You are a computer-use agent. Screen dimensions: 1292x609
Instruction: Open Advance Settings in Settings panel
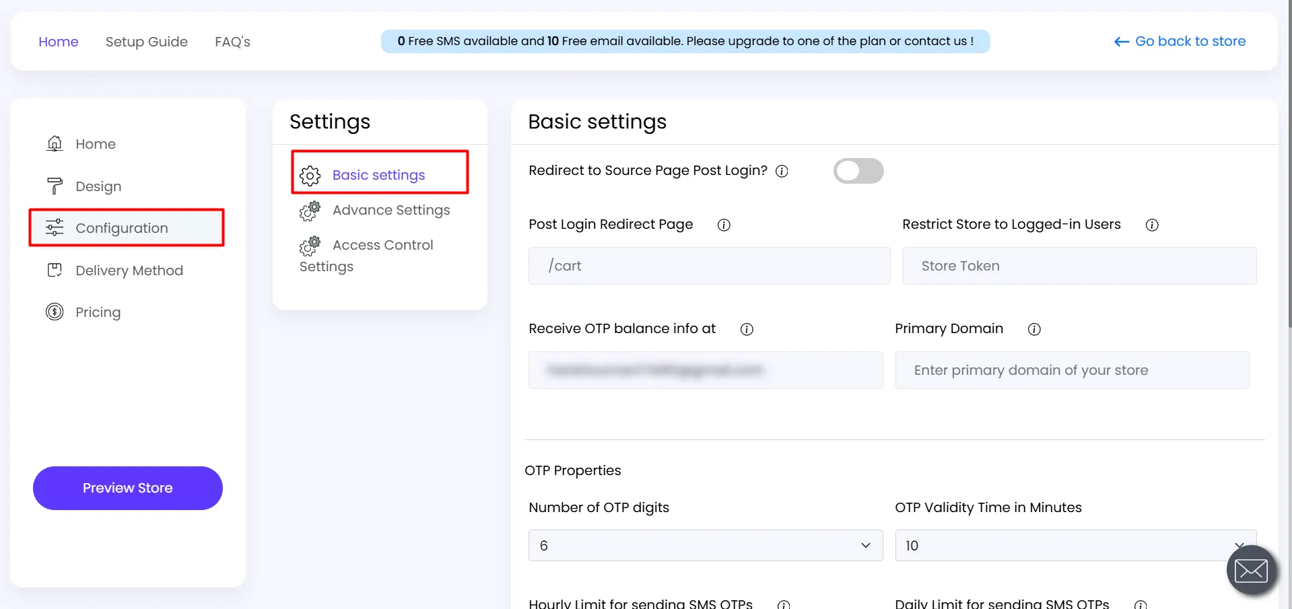point(391,210)
